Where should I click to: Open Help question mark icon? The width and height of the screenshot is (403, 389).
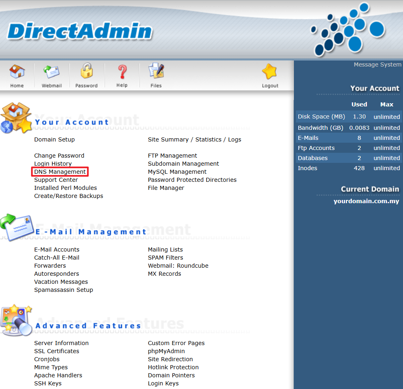122,71
